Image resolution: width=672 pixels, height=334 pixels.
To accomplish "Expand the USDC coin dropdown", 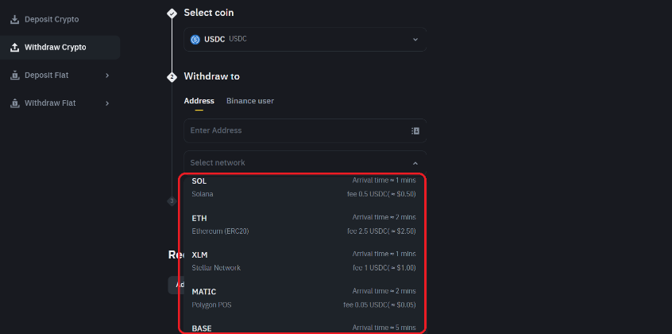I will pos(415,39).
